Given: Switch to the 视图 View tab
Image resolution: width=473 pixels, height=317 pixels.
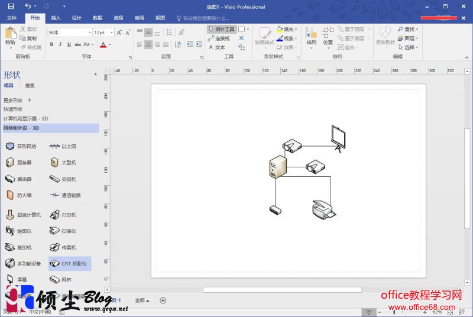Looking at the screenshot, I should tap(160, 18).
